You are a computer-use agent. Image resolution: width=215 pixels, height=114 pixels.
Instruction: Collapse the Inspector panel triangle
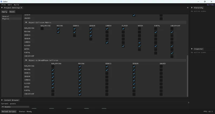(192, 49)
